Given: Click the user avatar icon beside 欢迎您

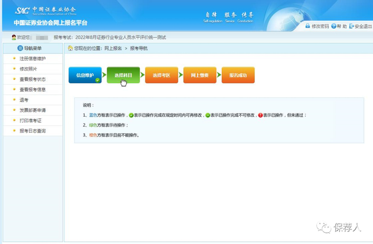Looking at the screenshot, I should click(x=14, y=37).
